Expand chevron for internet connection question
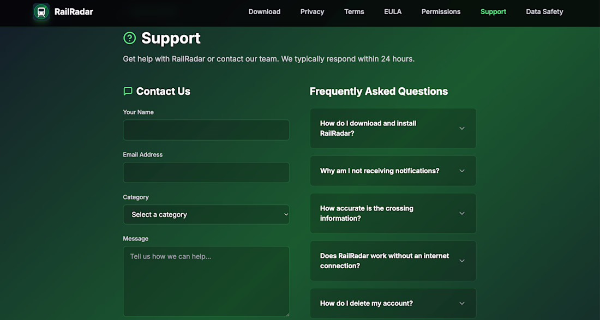 pyautogui.click(x=461, y=261)
